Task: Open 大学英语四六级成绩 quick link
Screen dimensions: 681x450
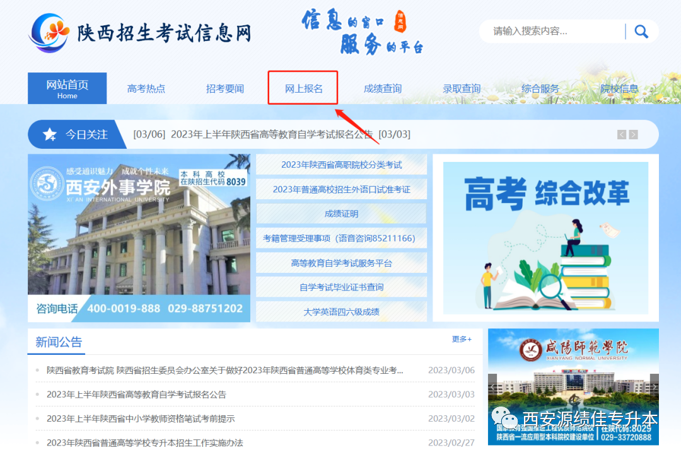Action: (x=341, y=311)
